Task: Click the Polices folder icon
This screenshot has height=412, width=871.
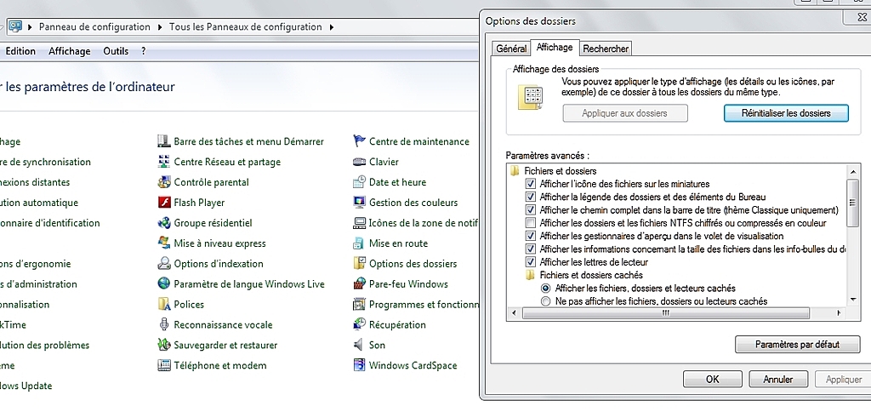Action: (164, 304)
